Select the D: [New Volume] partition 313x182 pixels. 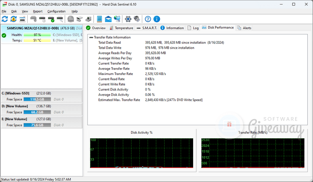41,109
